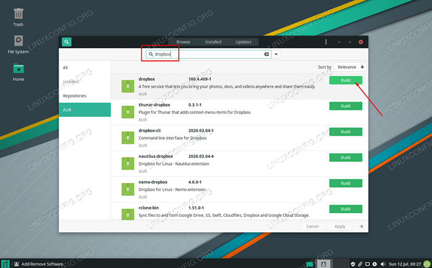
Task: Select Installed in the sidebar
Action: (x=85, y=82)
